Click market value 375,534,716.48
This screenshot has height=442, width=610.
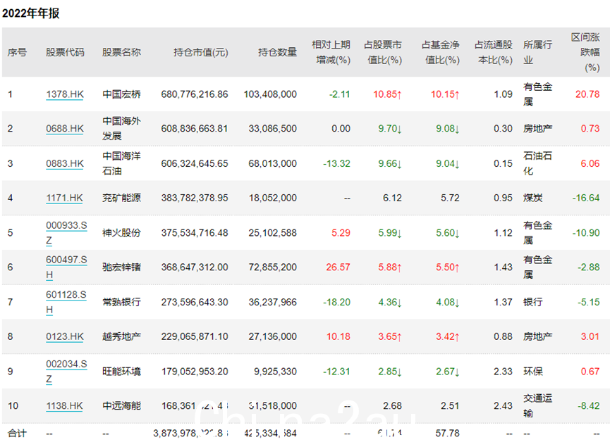coord(195,233)
